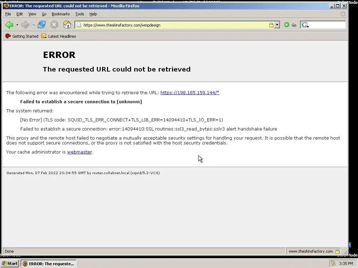
Task: Open the Edit menu
Action: click(20, 14)
